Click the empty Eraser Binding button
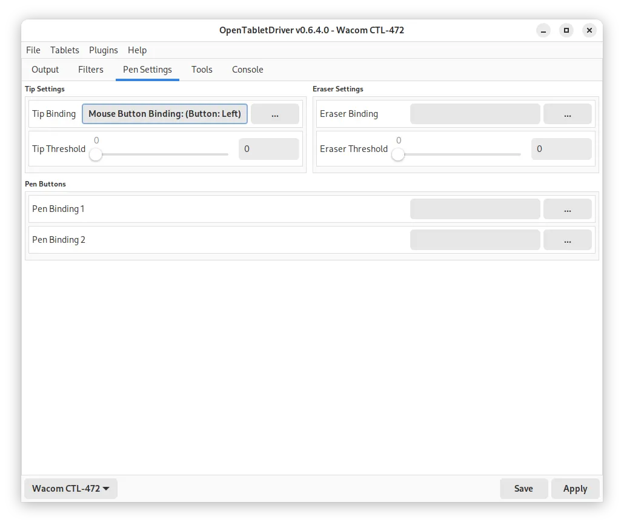 click(475, 114)
